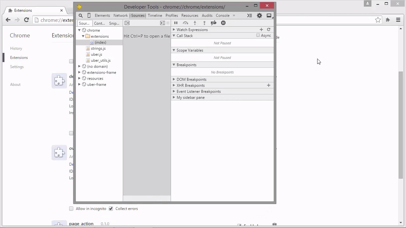This screenshot has width=406, height=228.
Task: Toggle device mode mobile icon in DevTools
Action: [x=89, y=16]
